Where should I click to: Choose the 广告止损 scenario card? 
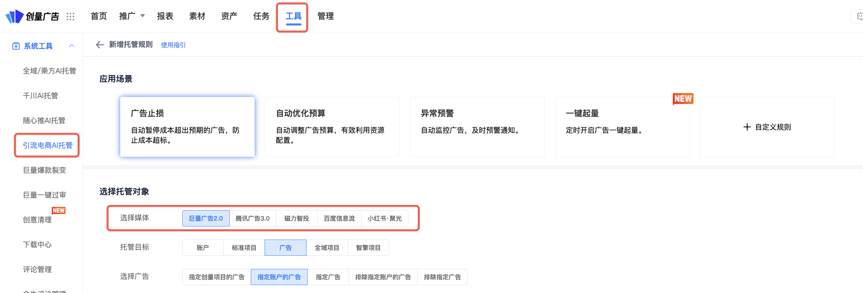[187, 127]
